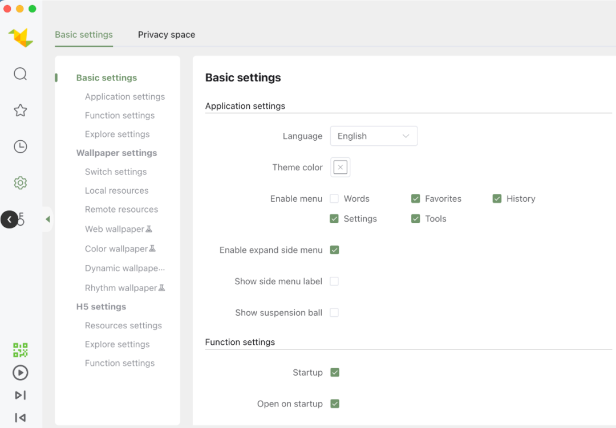Click the Function settings section header
Screen dimensions: 616x428
tap(240, 342)
